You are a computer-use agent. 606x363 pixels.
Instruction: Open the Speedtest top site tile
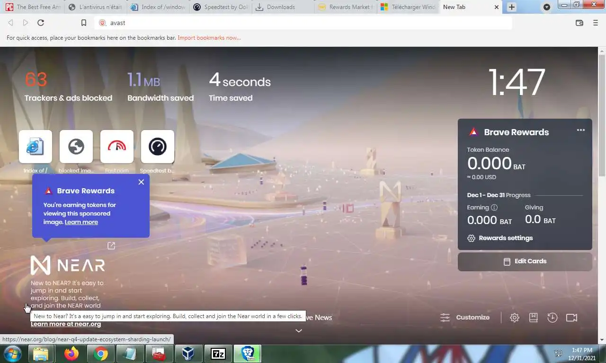[x=158, y=147]
